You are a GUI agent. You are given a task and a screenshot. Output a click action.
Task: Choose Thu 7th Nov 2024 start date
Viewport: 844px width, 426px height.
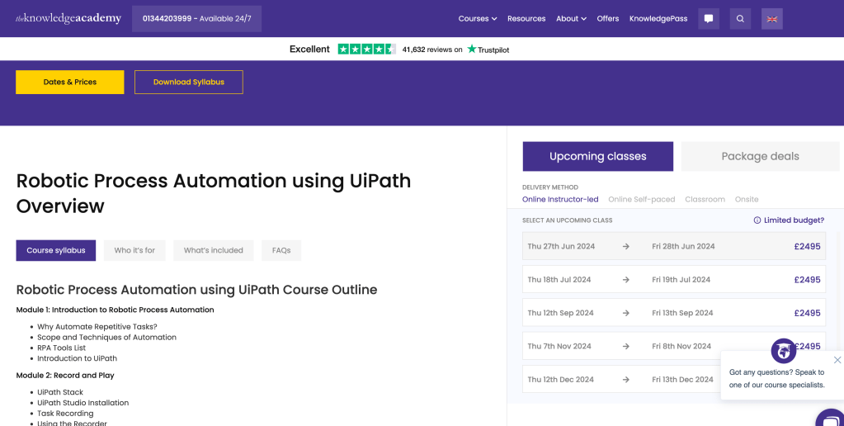point(559,346)
